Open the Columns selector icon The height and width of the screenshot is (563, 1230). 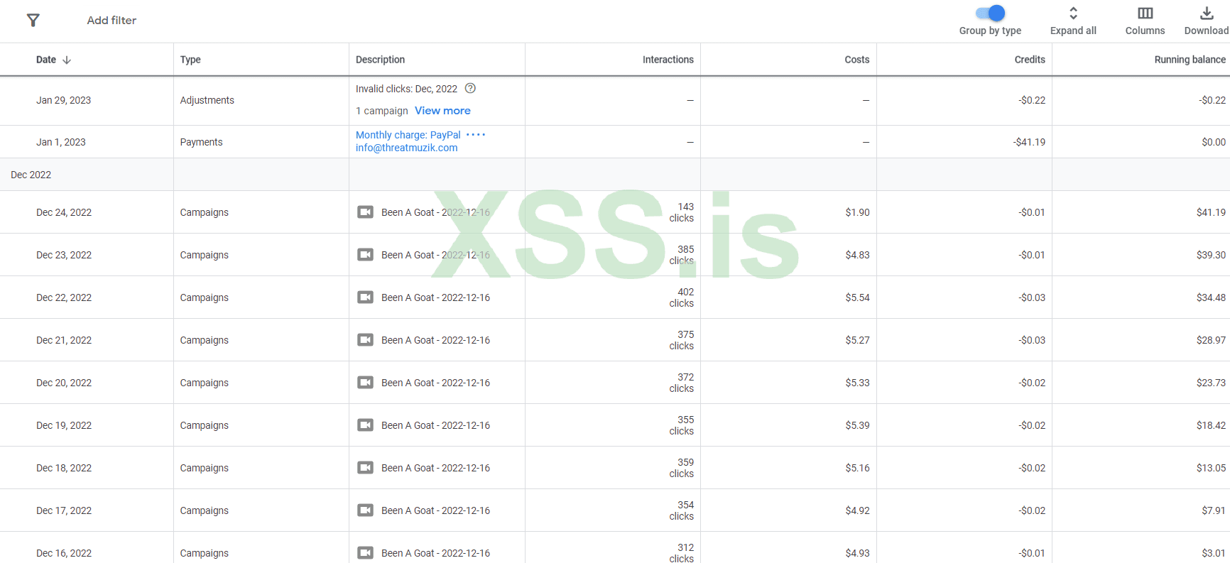coord(1145,13)
